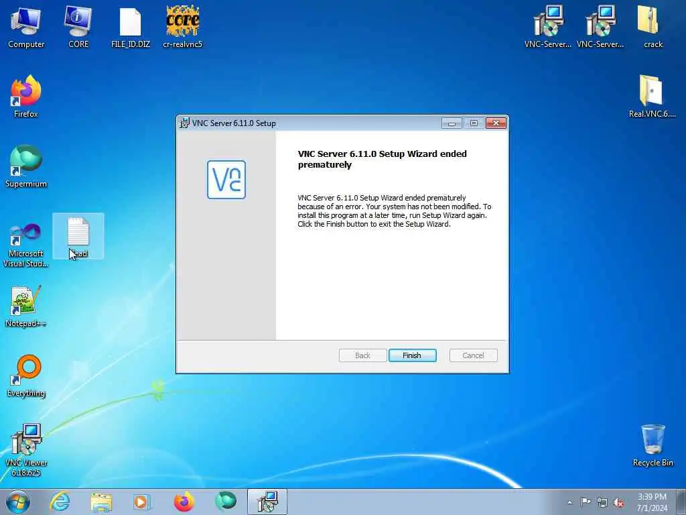Minimize the VNC Server Setup window
The height and width of the screenshot is (515, 686).
click(452, 123)
